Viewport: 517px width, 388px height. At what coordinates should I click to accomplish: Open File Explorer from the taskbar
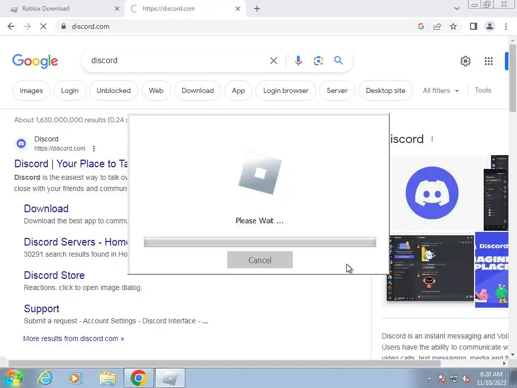108,378
